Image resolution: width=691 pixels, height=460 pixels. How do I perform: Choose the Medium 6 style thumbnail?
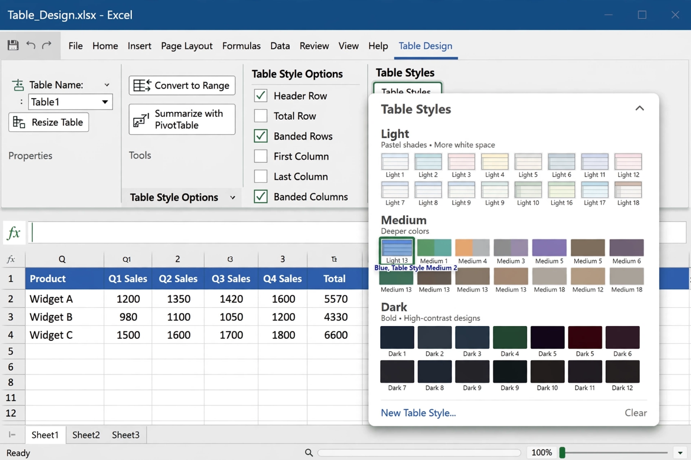pos(626,248)
